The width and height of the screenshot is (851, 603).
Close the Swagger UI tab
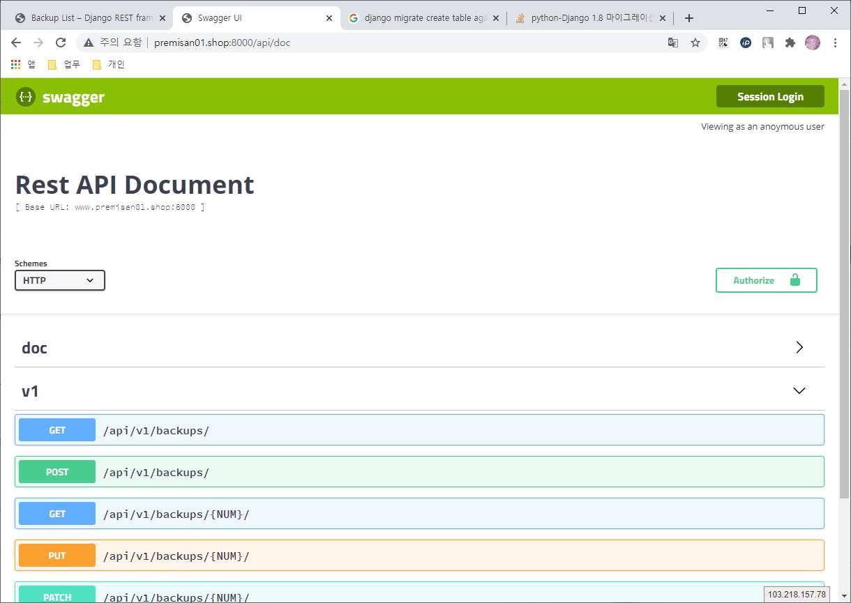click(x=329, y=18)
